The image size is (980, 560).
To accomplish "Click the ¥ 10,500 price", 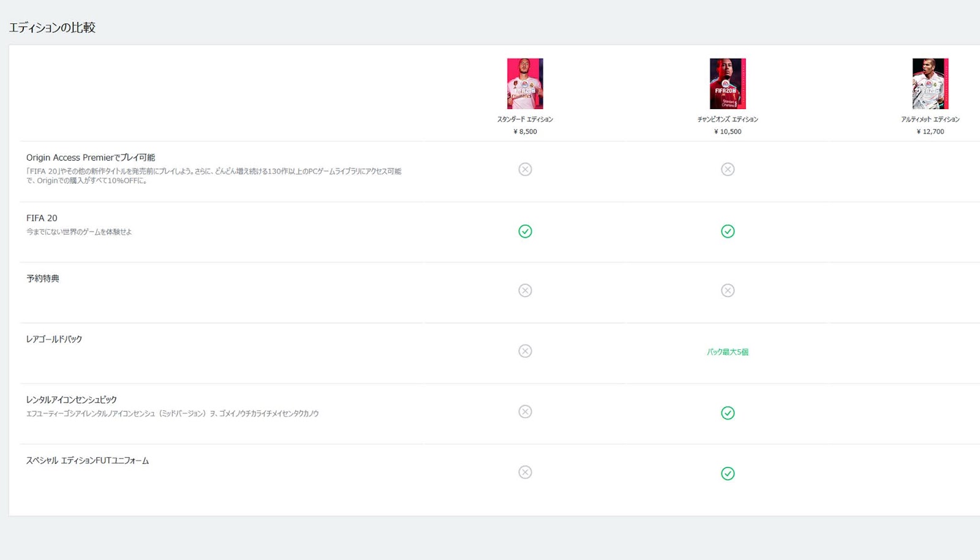I will click(728, 131).
